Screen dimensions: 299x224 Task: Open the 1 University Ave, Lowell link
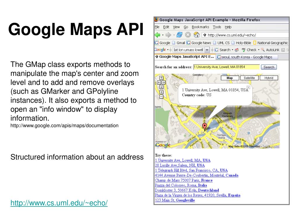183,160
